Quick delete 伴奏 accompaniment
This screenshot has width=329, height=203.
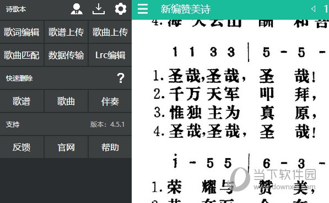110,101
